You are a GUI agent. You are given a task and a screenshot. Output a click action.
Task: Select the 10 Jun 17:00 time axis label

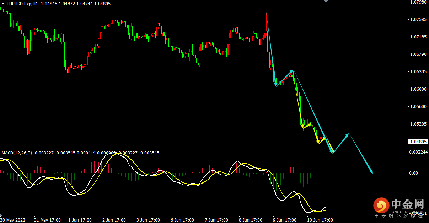320,220
